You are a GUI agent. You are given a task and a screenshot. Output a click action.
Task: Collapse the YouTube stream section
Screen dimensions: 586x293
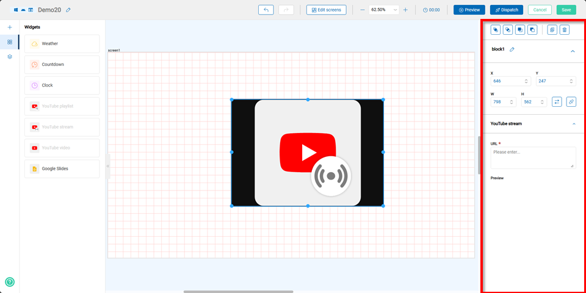(573, 124)
